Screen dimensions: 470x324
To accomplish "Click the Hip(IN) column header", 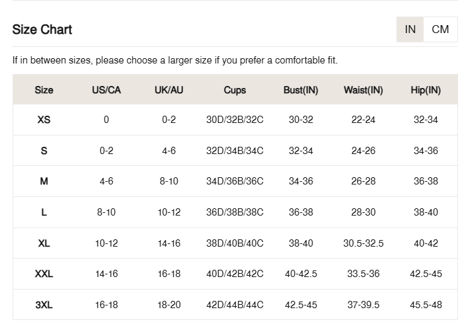I will click(x=426, y=90).
